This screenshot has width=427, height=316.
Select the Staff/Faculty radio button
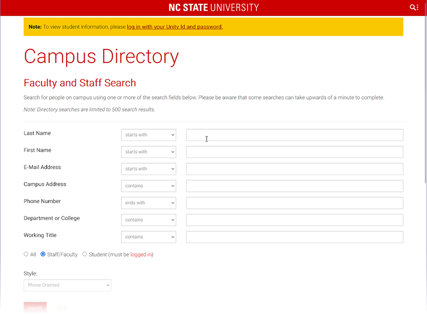(43, 254)
